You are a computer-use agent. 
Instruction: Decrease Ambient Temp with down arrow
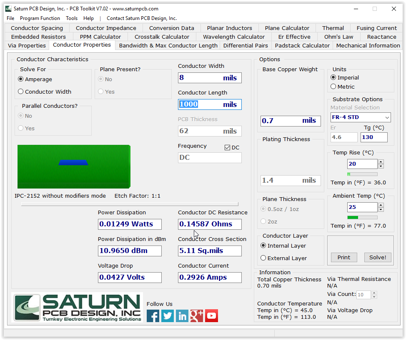click(x=381, y=209)
